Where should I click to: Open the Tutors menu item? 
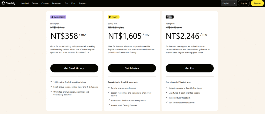coord(35,3)
